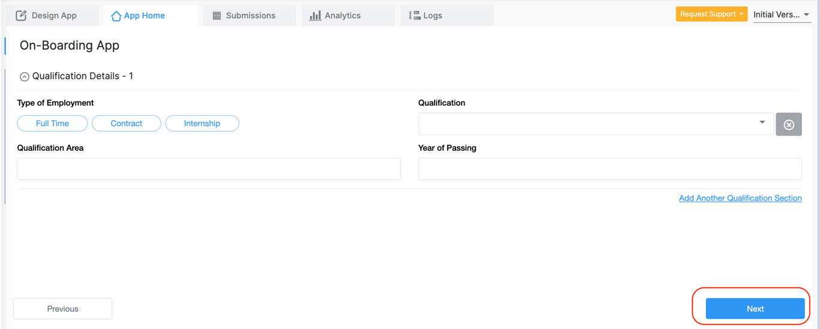The image size is (820, 329).
Task: Click into the Year of Passing field
Action: [609, 169]
